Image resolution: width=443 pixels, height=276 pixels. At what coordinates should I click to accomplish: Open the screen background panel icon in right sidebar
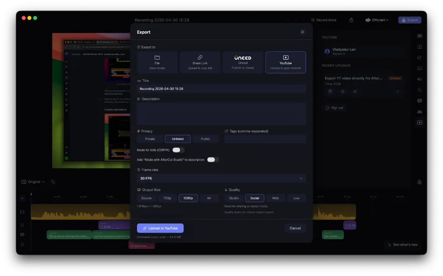point(420,36)
